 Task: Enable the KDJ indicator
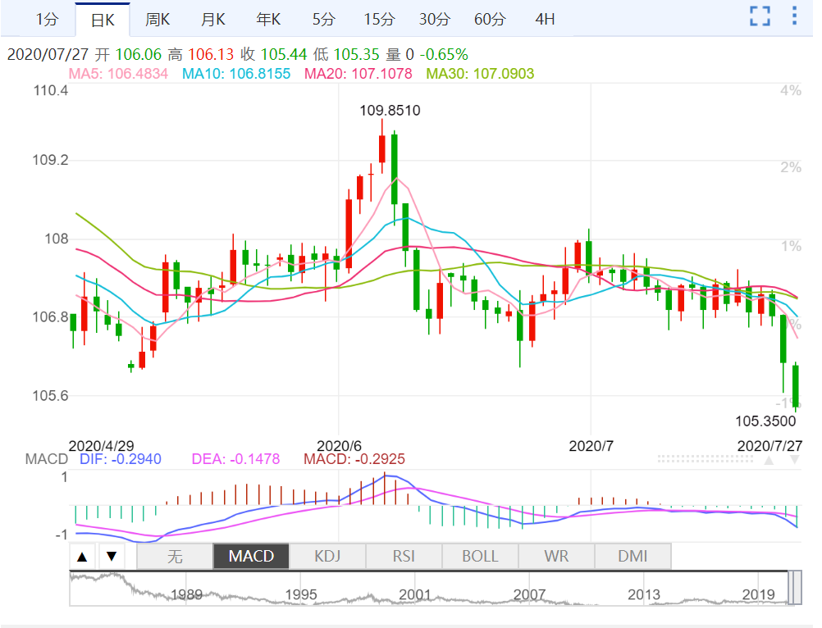tap(327, 557)
